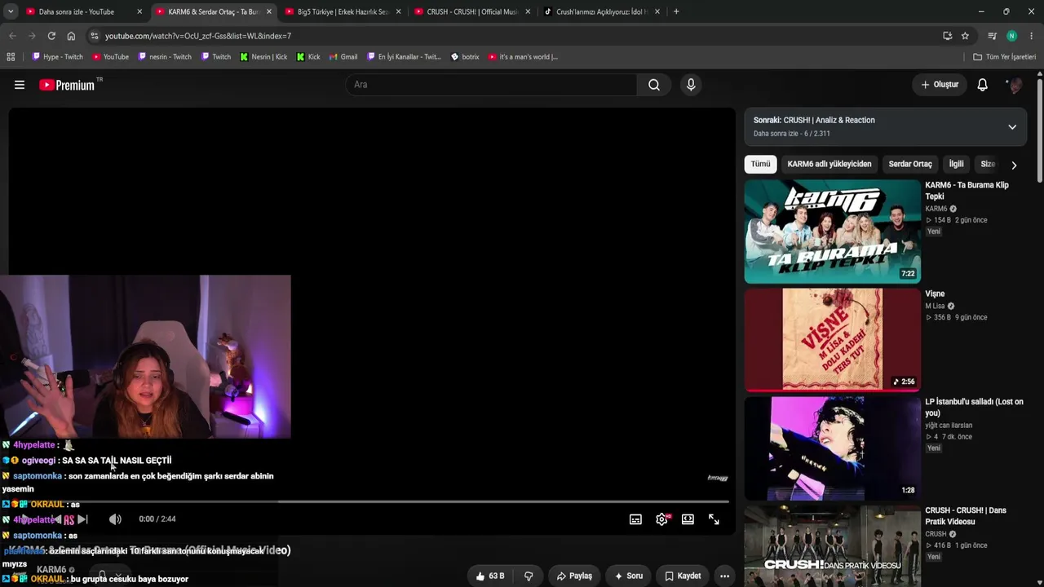Navigate back in the browser

click(x=12, y=36)
